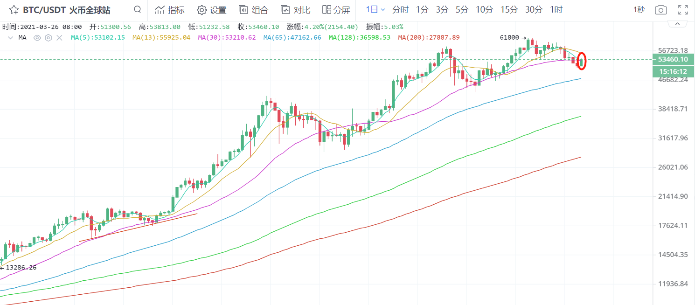Click the 涨幅 change 4.20%(2154.40)
The image size is (695, 305).
(331, 27)
